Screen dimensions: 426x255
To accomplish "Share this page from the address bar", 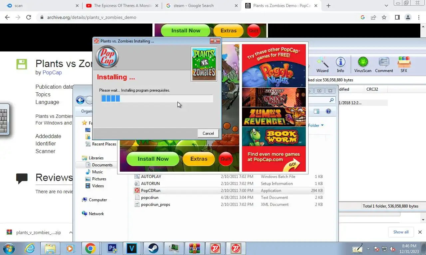I will click(x=373, y=17).
